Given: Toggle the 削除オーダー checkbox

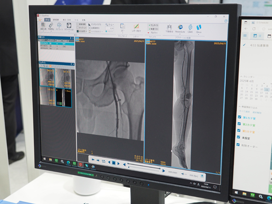Looking at the screenshot, I should click(240, 145).
